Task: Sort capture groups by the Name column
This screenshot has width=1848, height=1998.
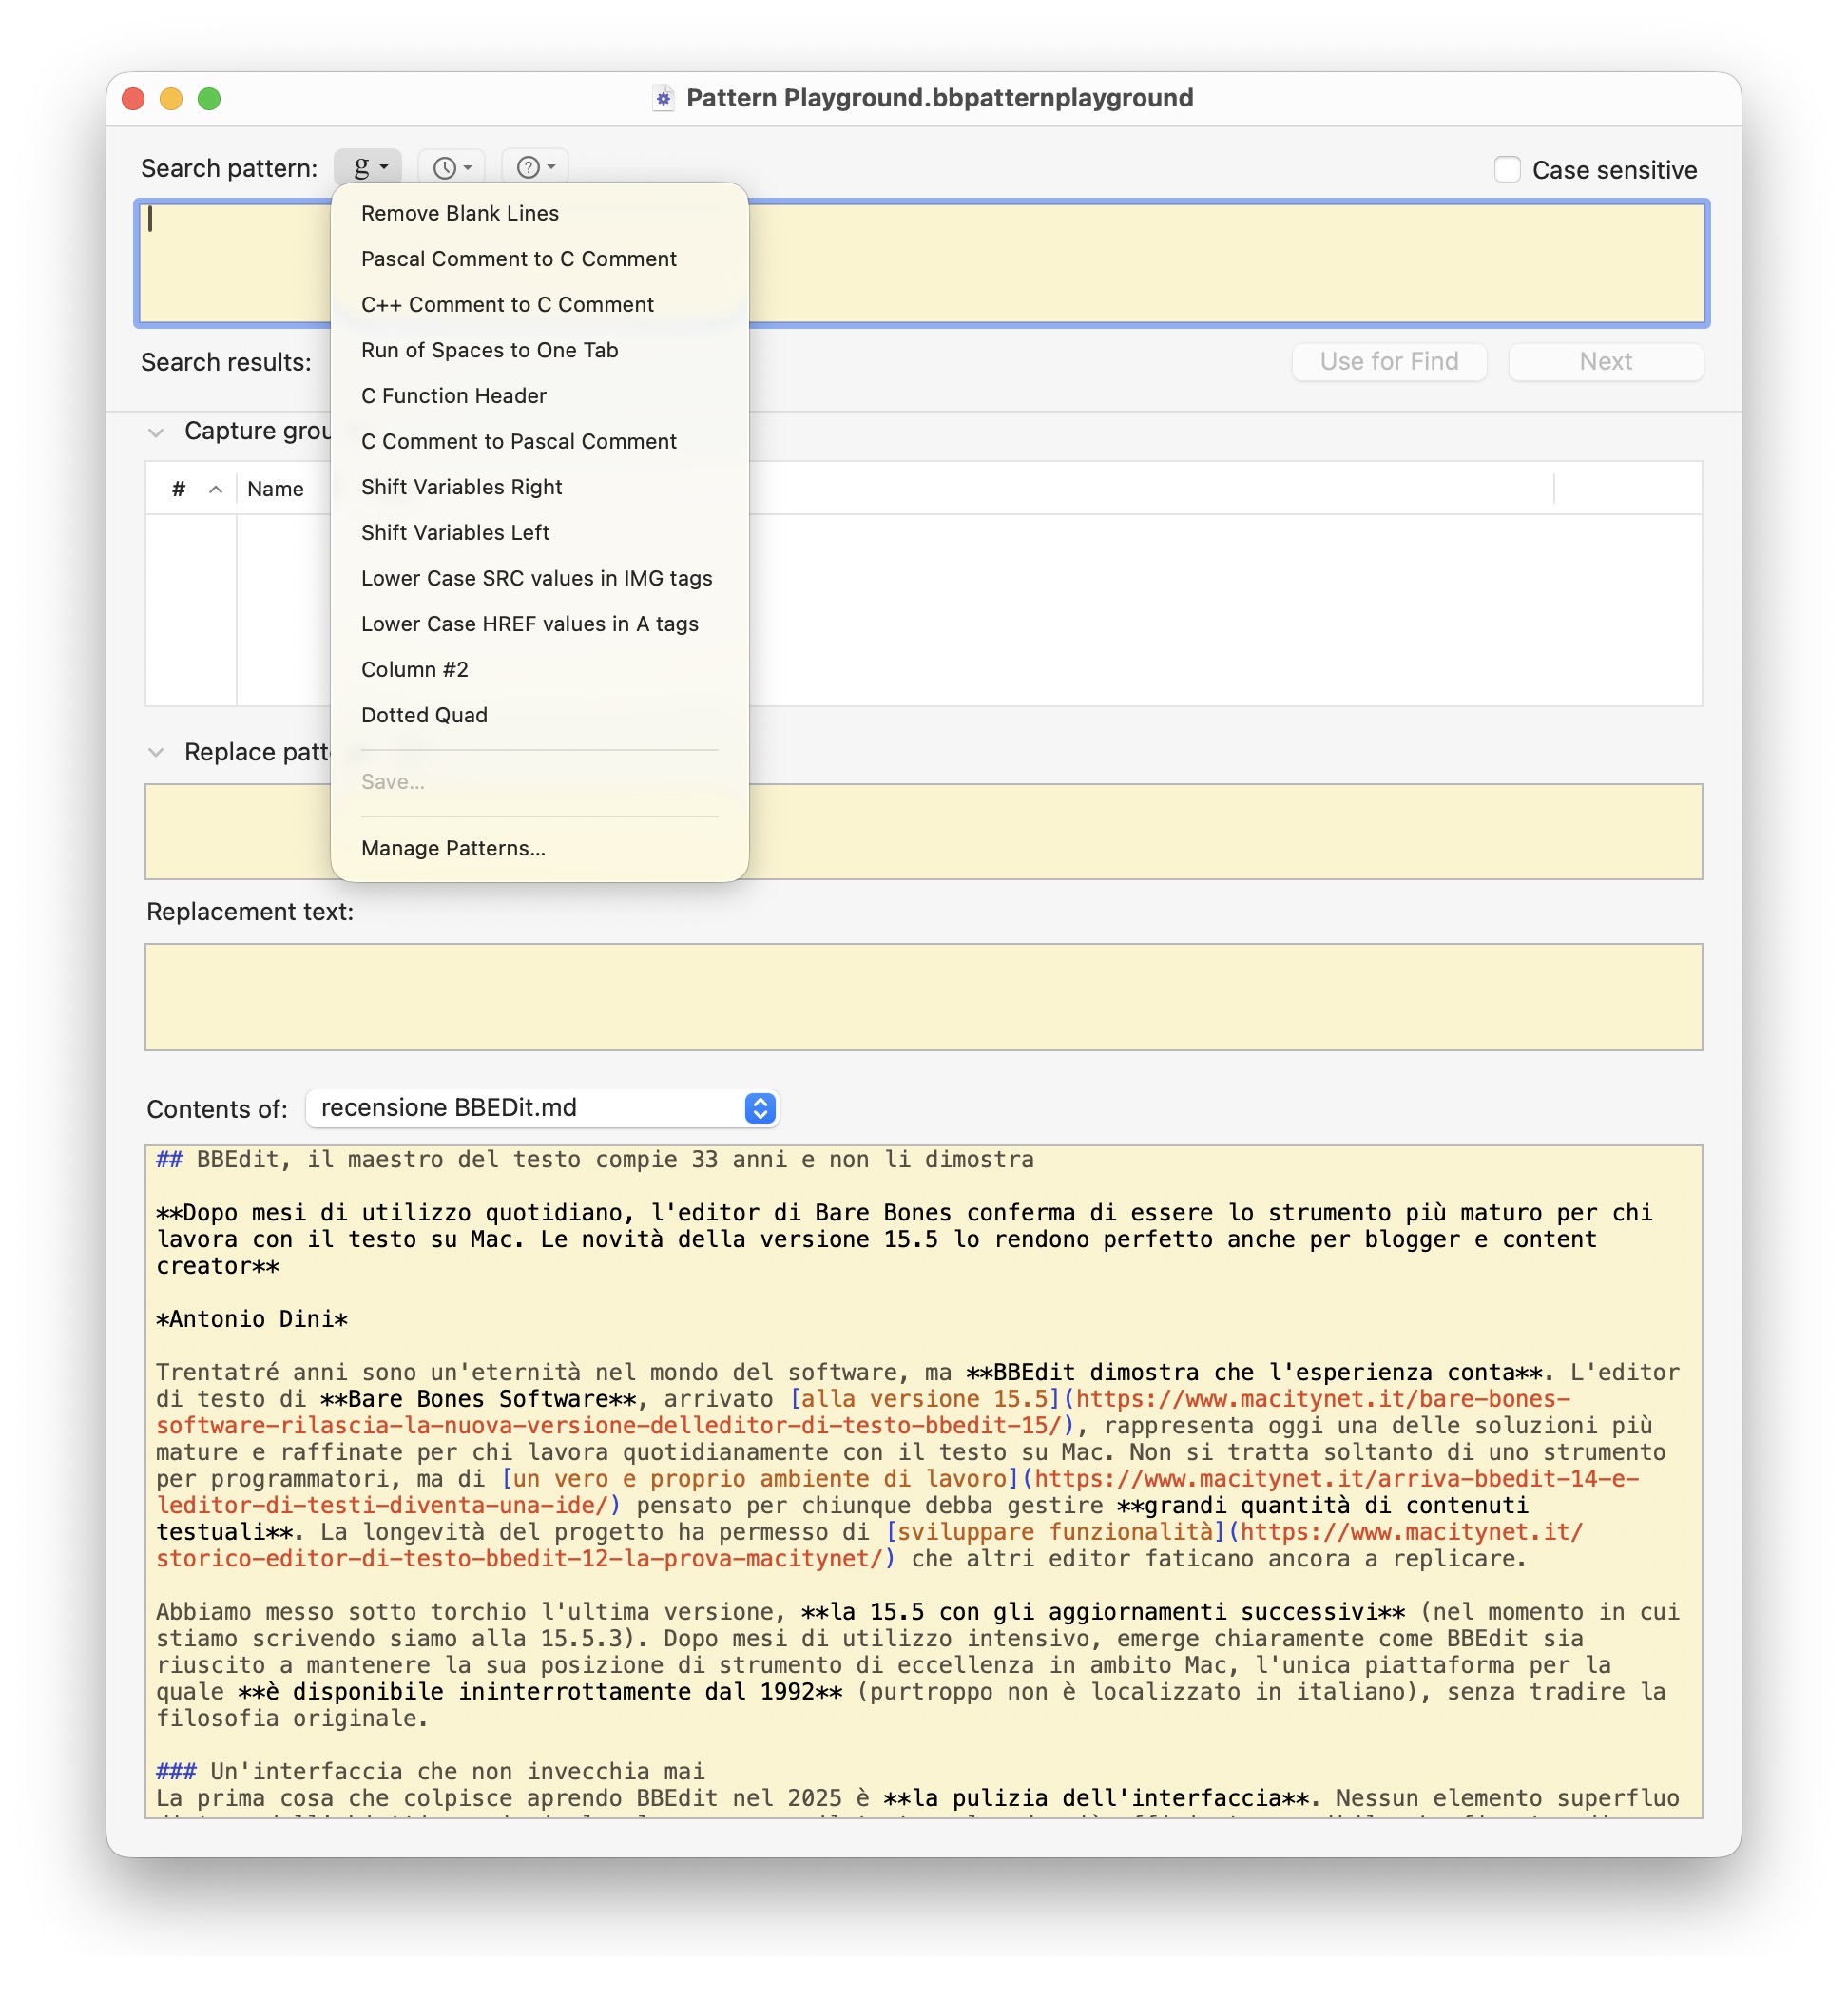Action: [276, 489]
